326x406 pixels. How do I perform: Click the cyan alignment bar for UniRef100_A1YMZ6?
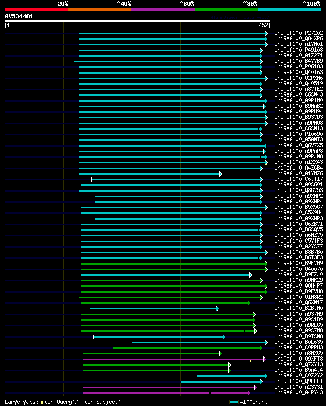pyautogui.click(x=150, y=174)
